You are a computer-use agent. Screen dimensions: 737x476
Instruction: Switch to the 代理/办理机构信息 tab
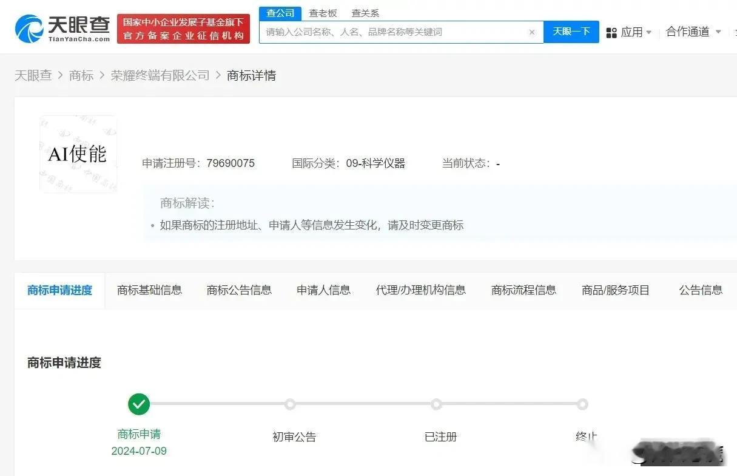pos(421,290)
